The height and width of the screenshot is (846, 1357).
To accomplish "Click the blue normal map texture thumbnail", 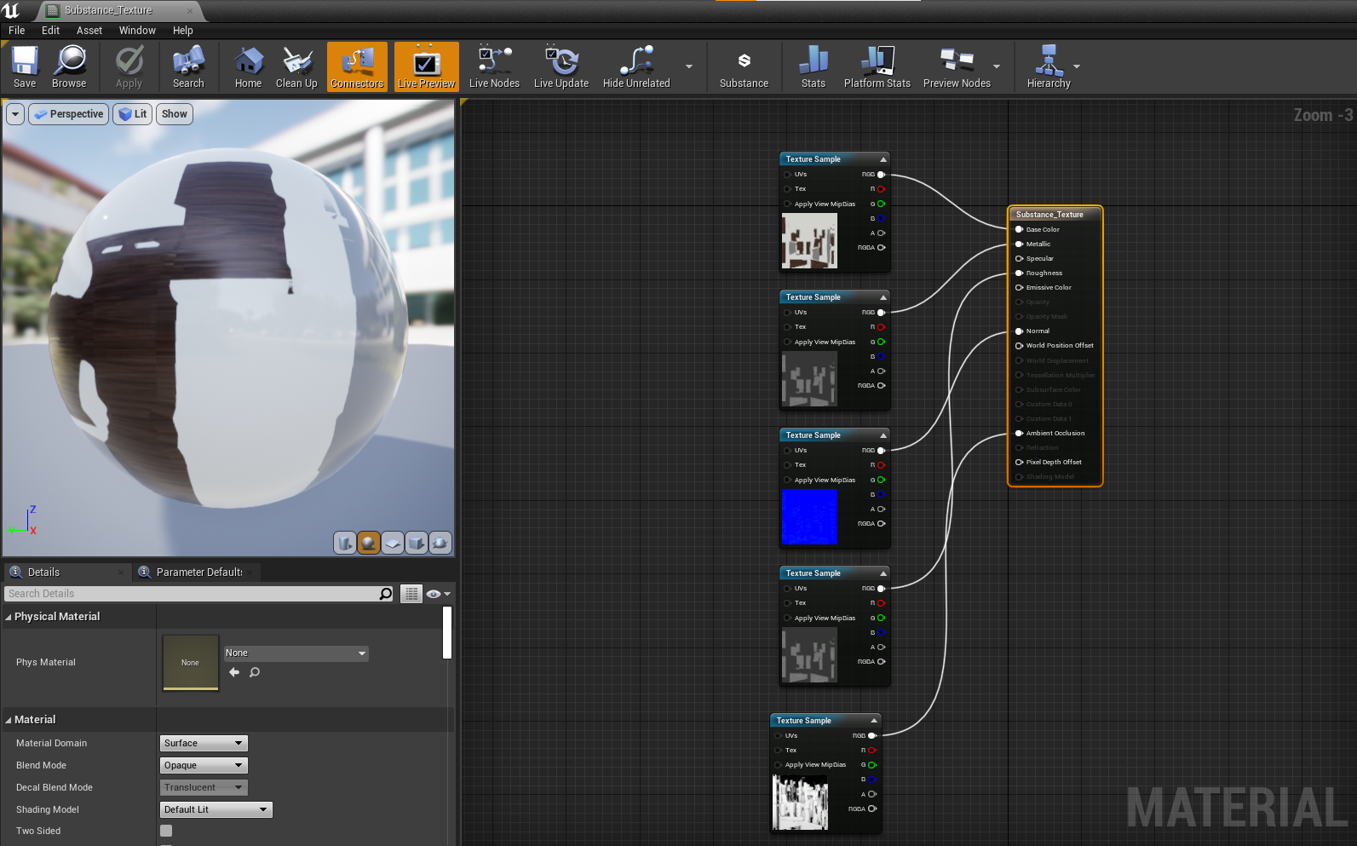I will (809, 517).
